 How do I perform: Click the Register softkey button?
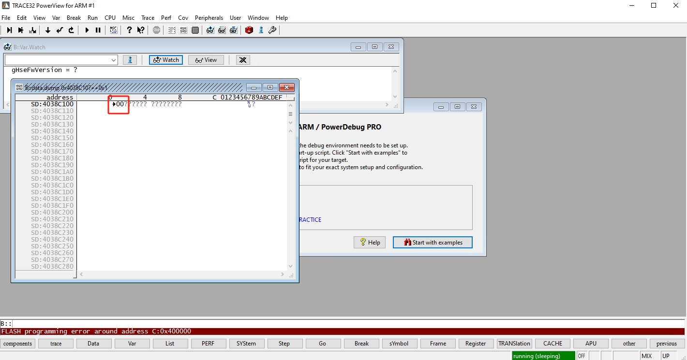[476, 344]
